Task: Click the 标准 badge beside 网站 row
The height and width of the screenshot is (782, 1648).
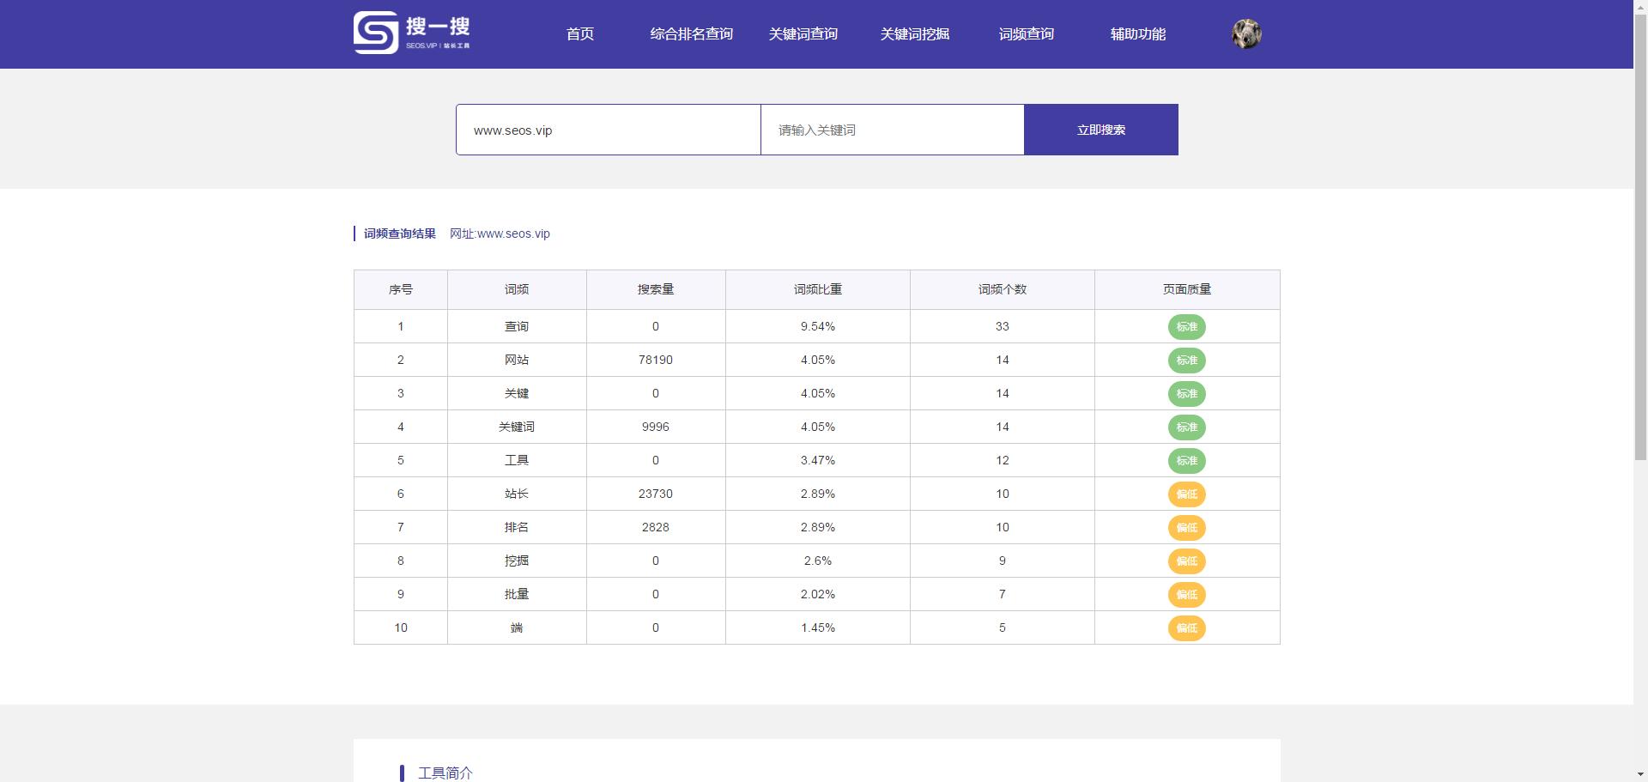Action: point(1187,361)
